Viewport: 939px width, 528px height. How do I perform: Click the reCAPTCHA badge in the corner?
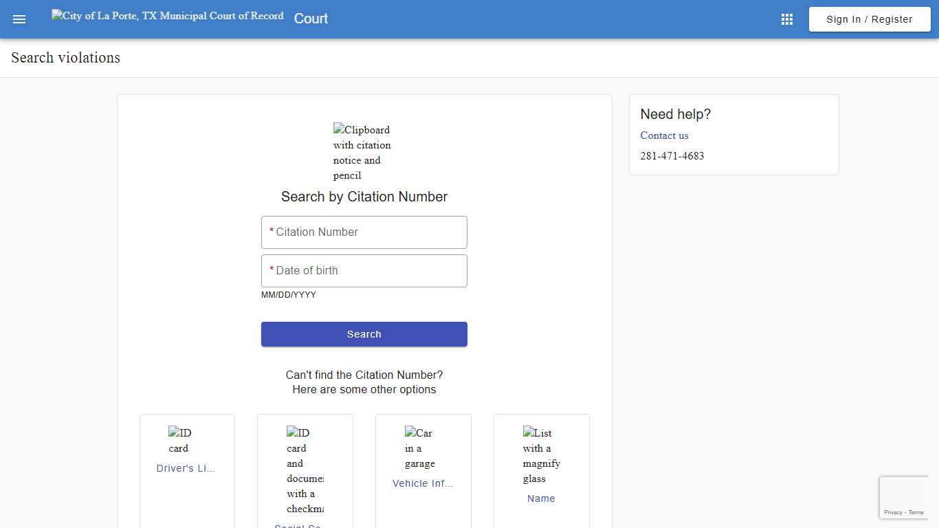coord(903,496)
